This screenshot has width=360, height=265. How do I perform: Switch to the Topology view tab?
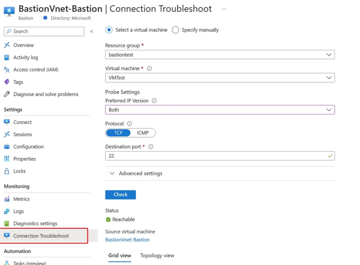click(x=157, y=255)
